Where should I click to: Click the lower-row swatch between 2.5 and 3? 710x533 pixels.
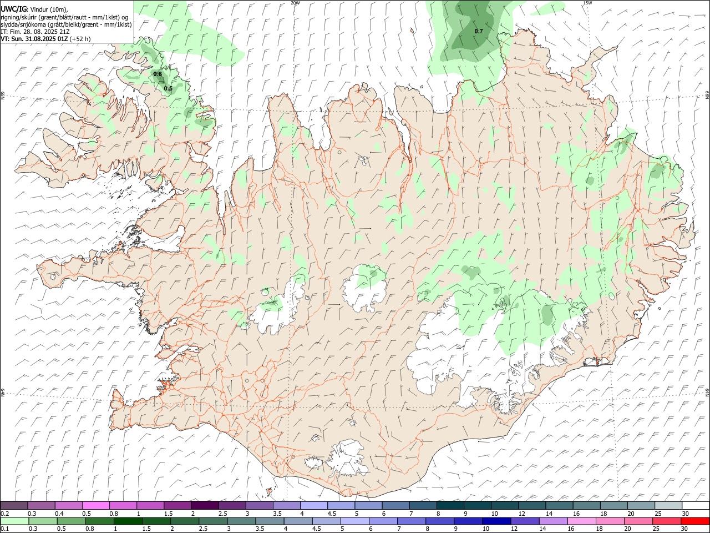(x=213, y=521)
